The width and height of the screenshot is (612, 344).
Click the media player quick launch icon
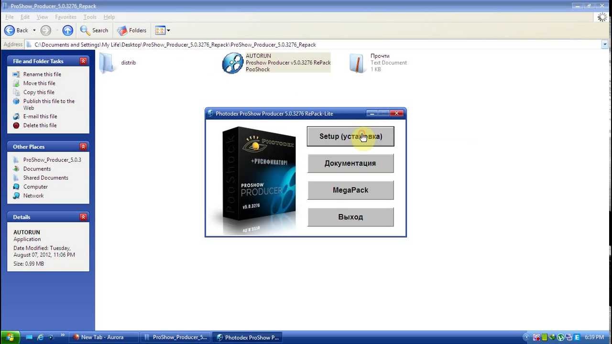click(x=51, y=337)
